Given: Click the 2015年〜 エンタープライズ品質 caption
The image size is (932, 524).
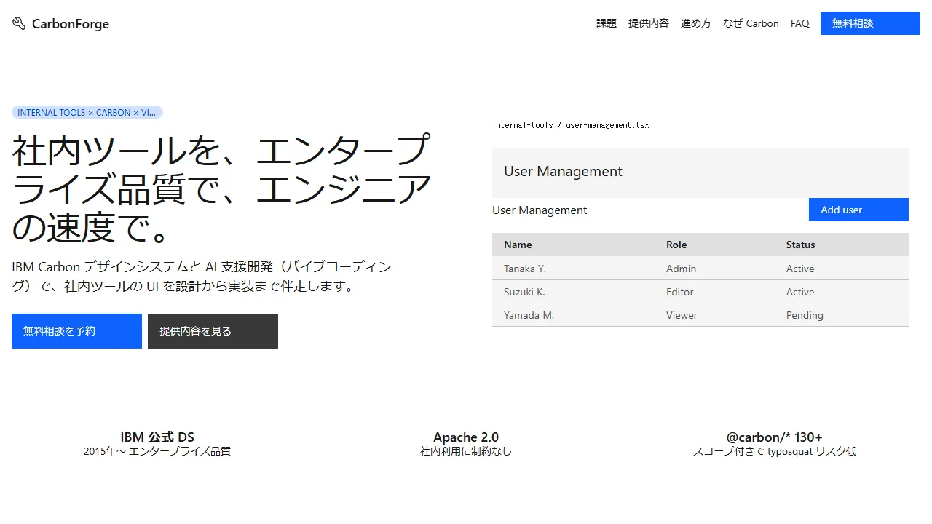Looking at the screenshot, I should 157,451.
